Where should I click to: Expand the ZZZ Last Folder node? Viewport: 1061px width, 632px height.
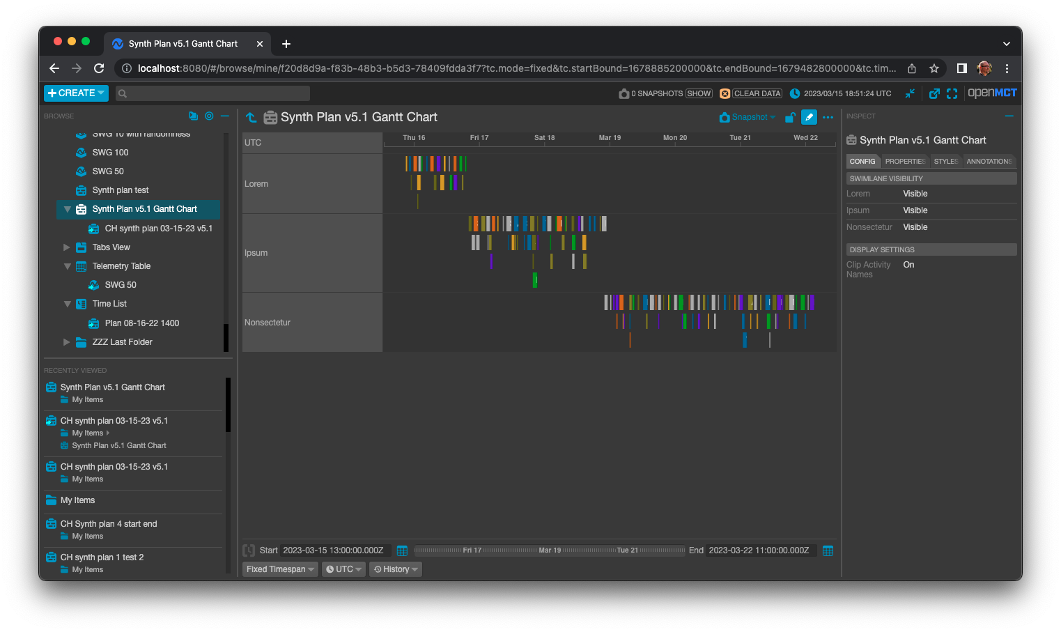point(67,342)
